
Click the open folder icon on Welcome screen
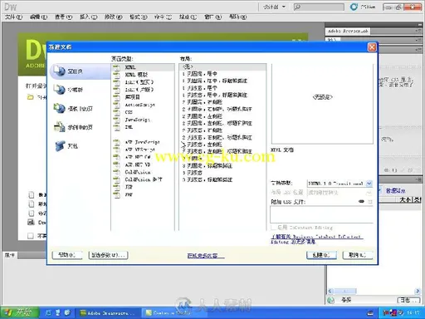(31, 97)
